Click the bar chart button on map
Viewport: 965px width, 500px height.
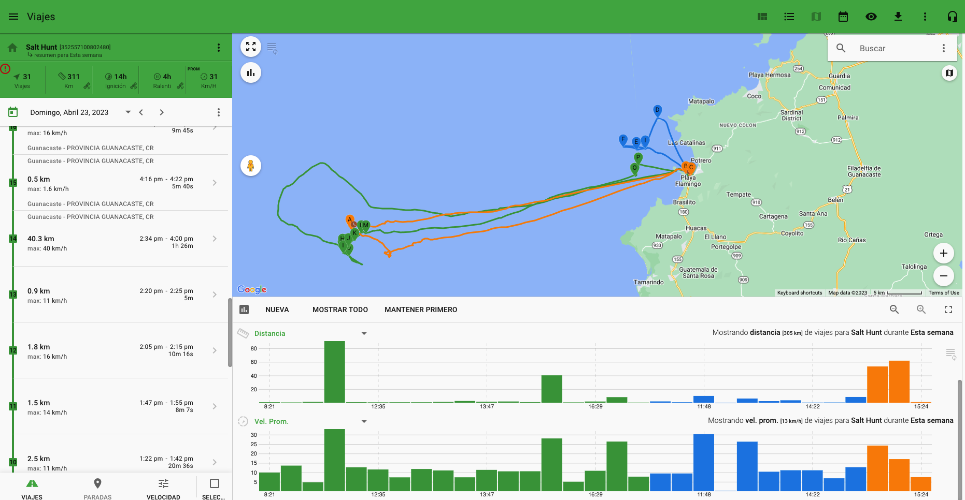click(251, 73)
